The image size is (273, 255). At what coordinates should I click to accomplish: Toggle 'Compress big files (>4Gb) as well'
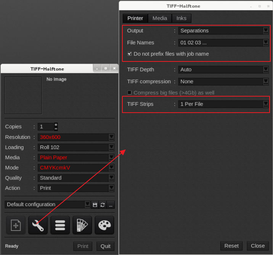tap(130, 93)
